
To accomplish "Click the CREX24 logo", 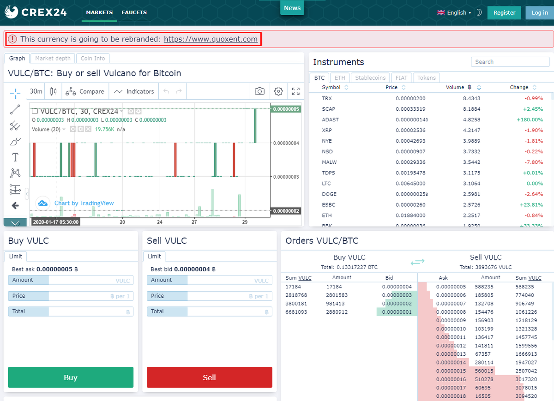I will click(36, 12).
